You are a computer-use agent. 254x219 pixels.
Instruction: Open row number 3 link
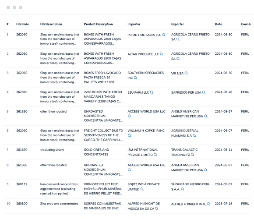[7, 73]
